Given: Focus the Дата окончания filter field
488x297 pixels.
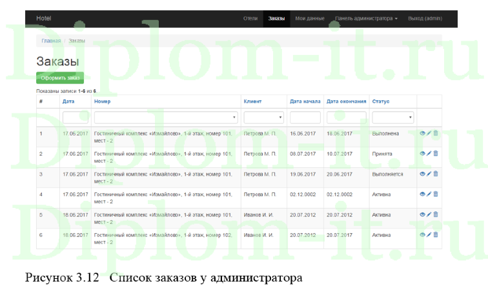Looking at the screenshot, I should [x=346, y=118].
